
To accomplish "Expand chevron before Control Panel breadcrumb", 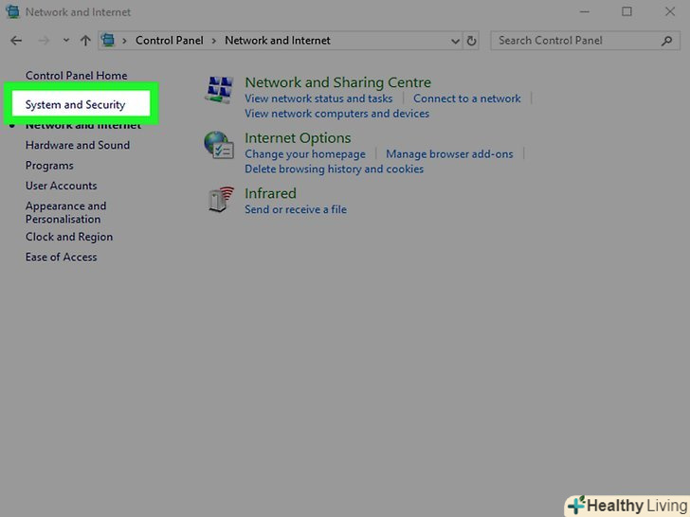I will [x=124, y=41].
